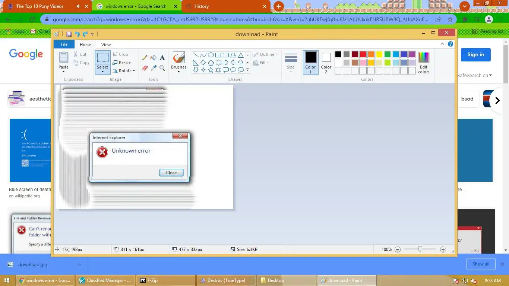This screenshot has width=509, height=286.
Task: Choose the Diamond shape in Shapes gallery
Action: pyautogui.click(x=203, y=63)
